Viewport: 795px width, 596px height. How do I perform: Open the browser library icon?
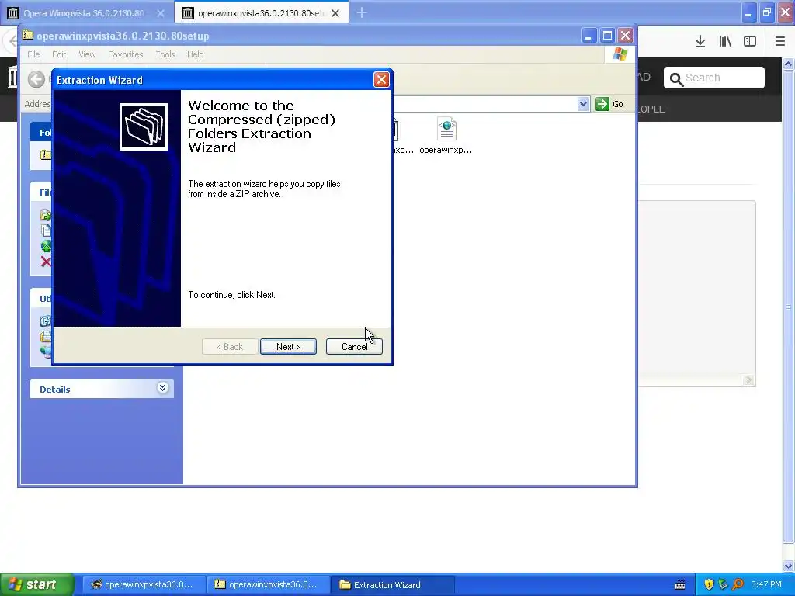(725, 42)
